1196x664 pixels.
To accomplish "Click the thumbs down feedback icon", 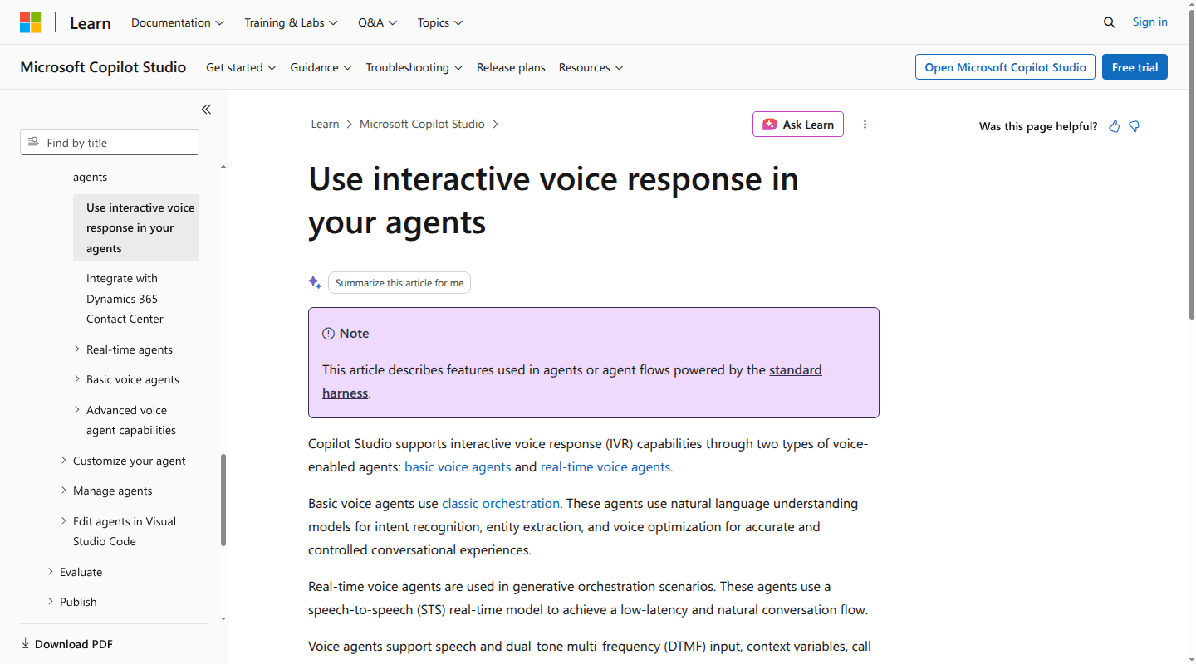I will (x=1135, y=126).
